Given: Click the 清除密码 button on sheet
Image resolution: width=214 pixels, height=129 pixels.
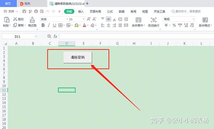Looking at the screenshot, I should pyautogui.click(x=78, y=57).
